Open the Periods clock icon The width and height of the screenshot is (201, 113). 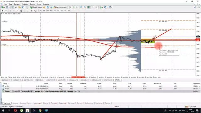click(105, 7)
